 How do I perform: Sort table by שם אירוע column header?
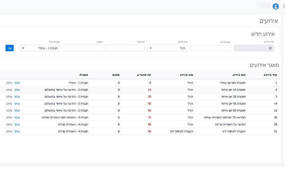click(239, 75)
